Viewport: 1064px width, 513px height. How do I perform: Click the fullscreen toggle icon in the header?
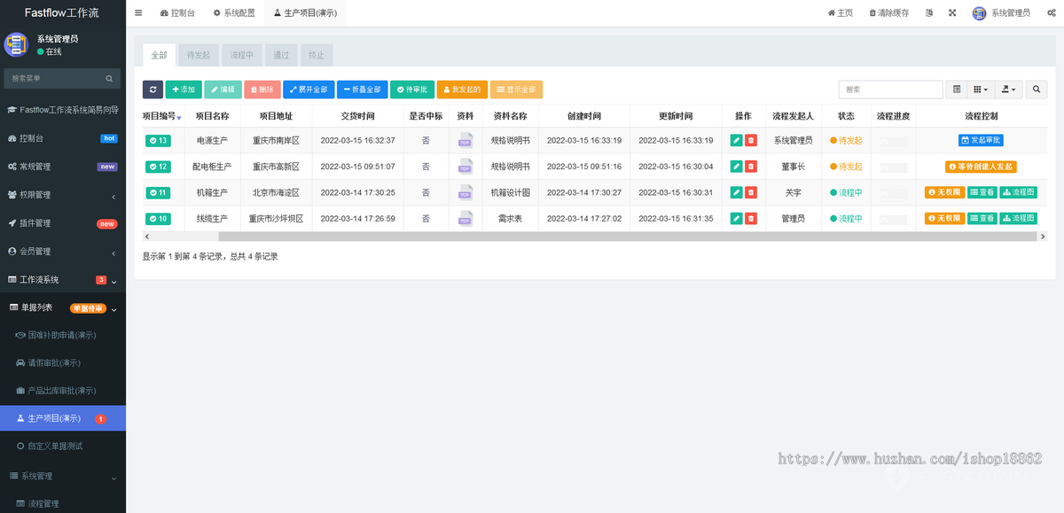951,12
